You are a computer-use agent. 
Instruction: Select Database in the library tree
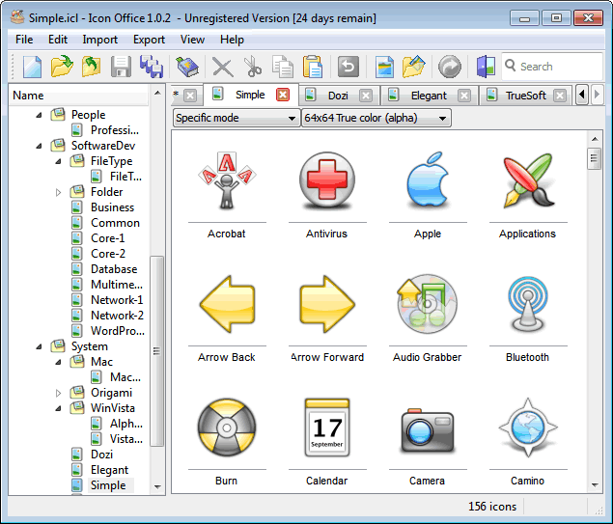pos(114,269)
